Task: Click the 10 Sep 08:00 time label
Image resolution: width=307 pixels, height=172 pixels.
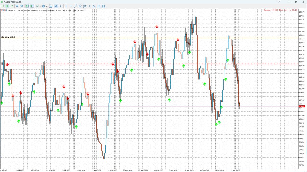Action: point(189,170)
